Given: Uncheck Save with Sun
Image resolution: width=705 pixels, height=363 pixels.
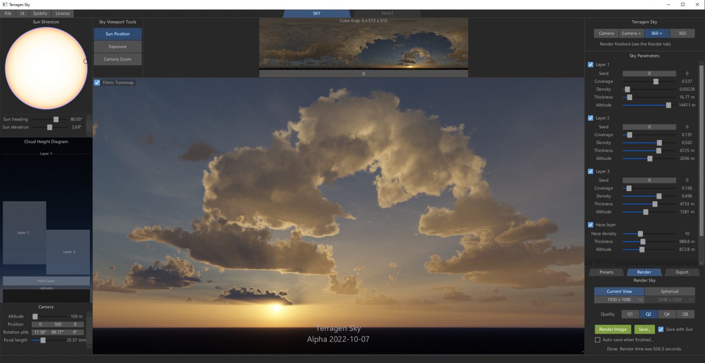Looking at the screenshot, I should pyautogui.click(x=661, y=329).
